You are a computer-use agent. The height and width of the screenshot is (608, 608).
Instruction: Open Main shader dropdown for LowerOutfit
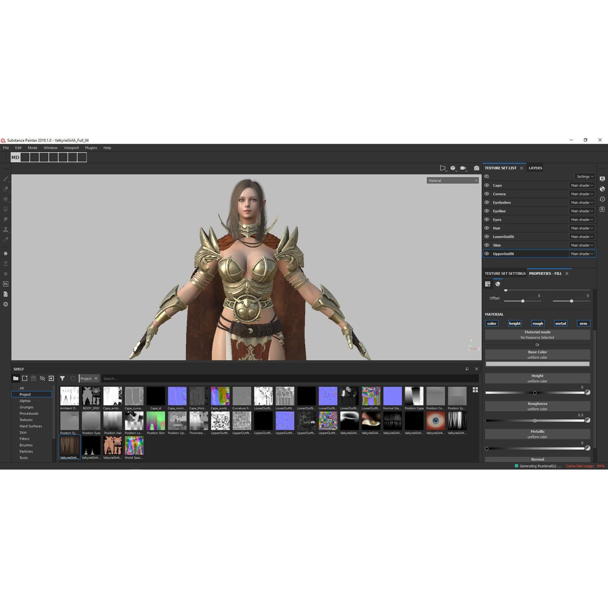(582, 236)
